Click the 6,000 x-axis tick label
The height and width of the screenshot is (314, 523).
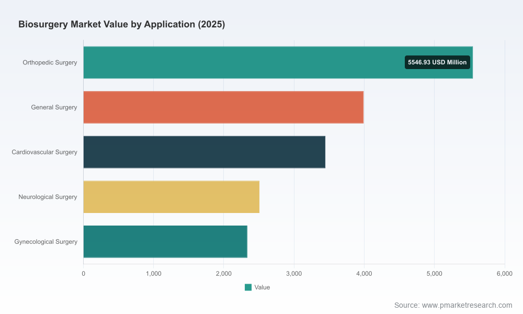point(504,274)
